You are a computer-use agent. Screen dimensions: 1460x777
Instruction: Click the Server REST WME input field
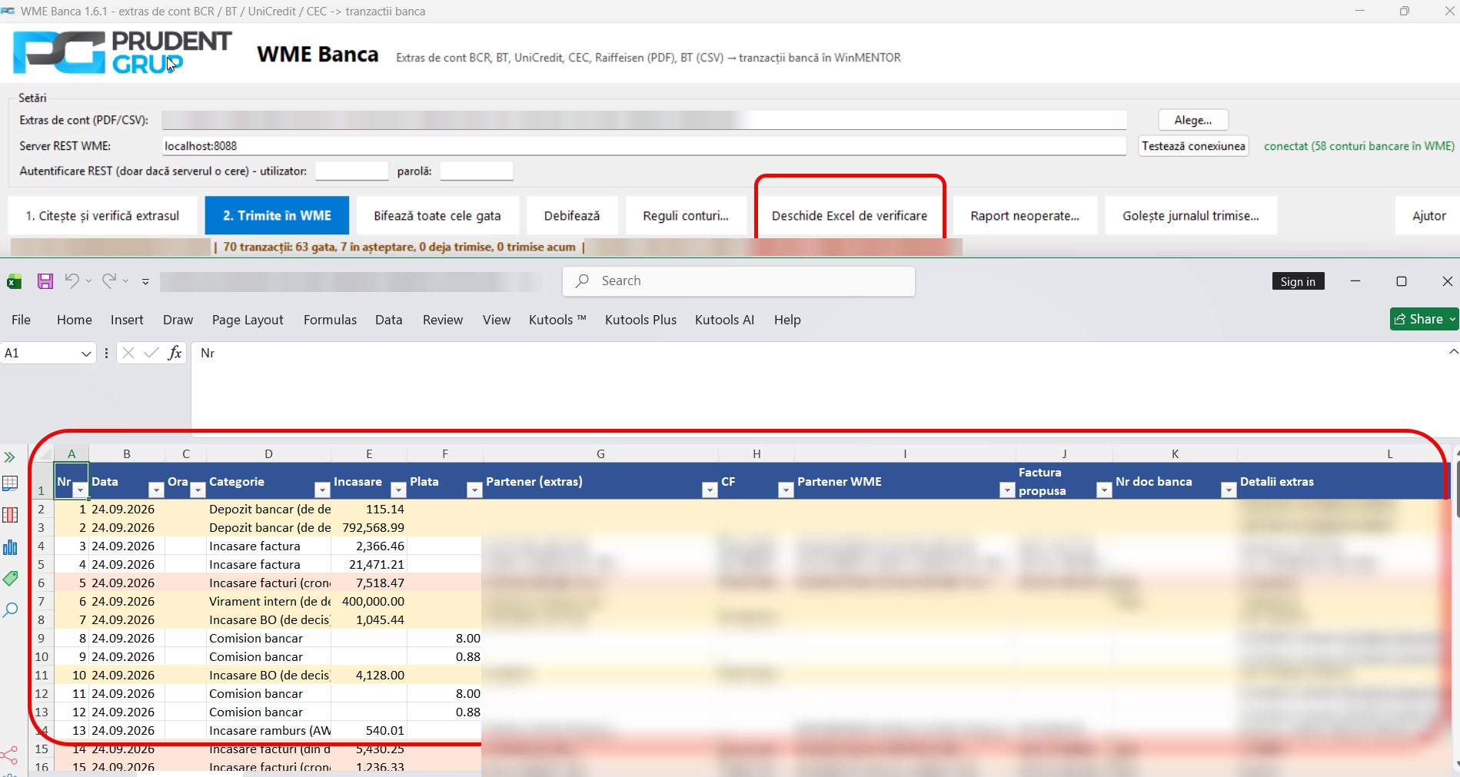point(644,146)
